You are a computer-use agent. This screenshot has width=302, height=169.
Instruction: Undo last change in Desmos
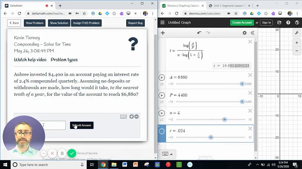pyautogui.click(x=199, y=33)
